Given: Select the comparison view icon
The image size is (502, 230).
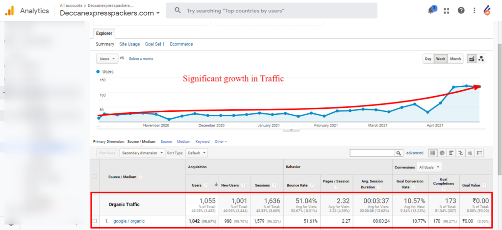Looking at the screenshot, I should coord(460,153).
